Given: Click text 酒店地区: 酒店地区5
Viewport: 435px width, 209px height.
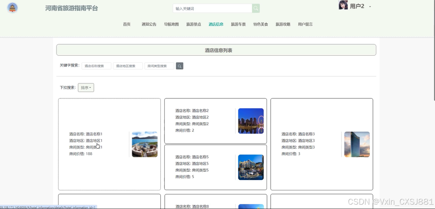Looking at the screenshot, I should 192,164.
